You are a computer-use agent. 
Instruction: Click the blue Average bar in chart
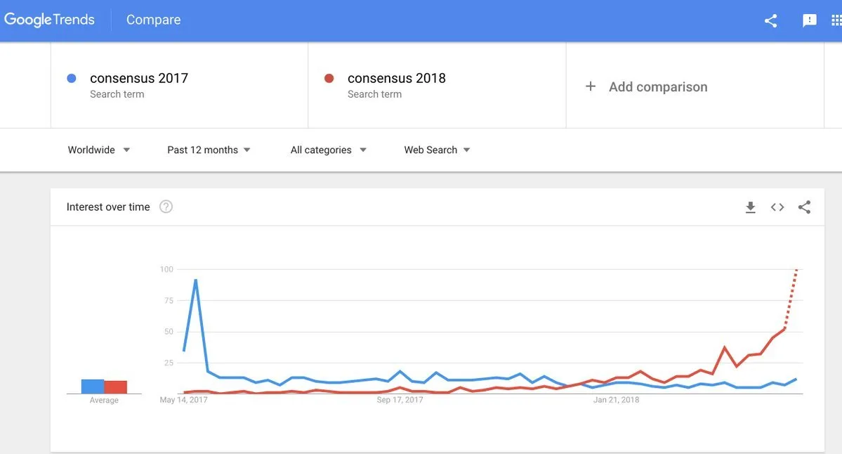tap(93, 387)
